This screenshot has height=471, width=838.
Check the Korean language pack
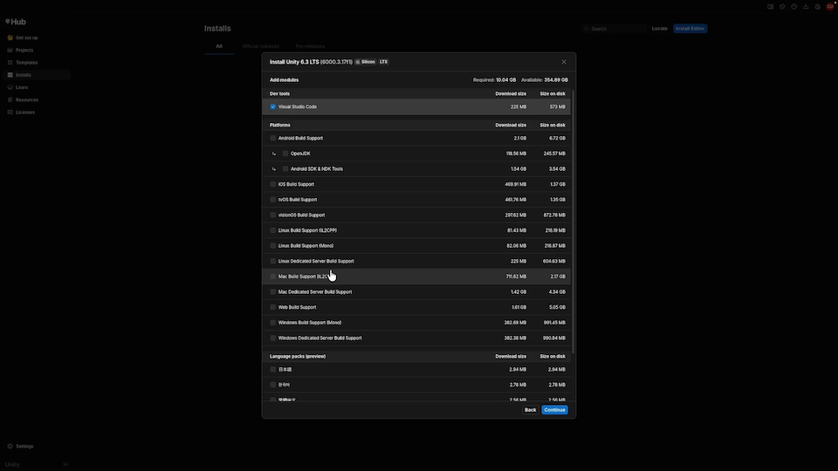point(273,385)
